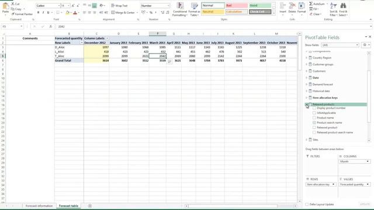The image size is (374, 210).
Task: Open the Show fields dropdown
Action: [x=357, y=45]
